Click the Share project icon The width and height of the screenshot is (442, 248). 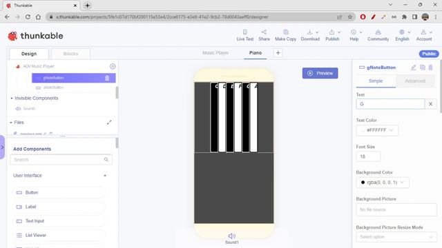coord(264,35)
